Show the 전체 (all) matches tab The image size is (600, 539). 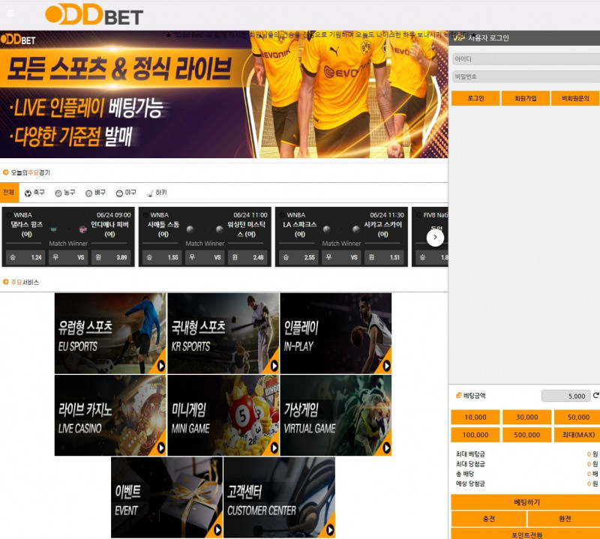pos(9,193)
